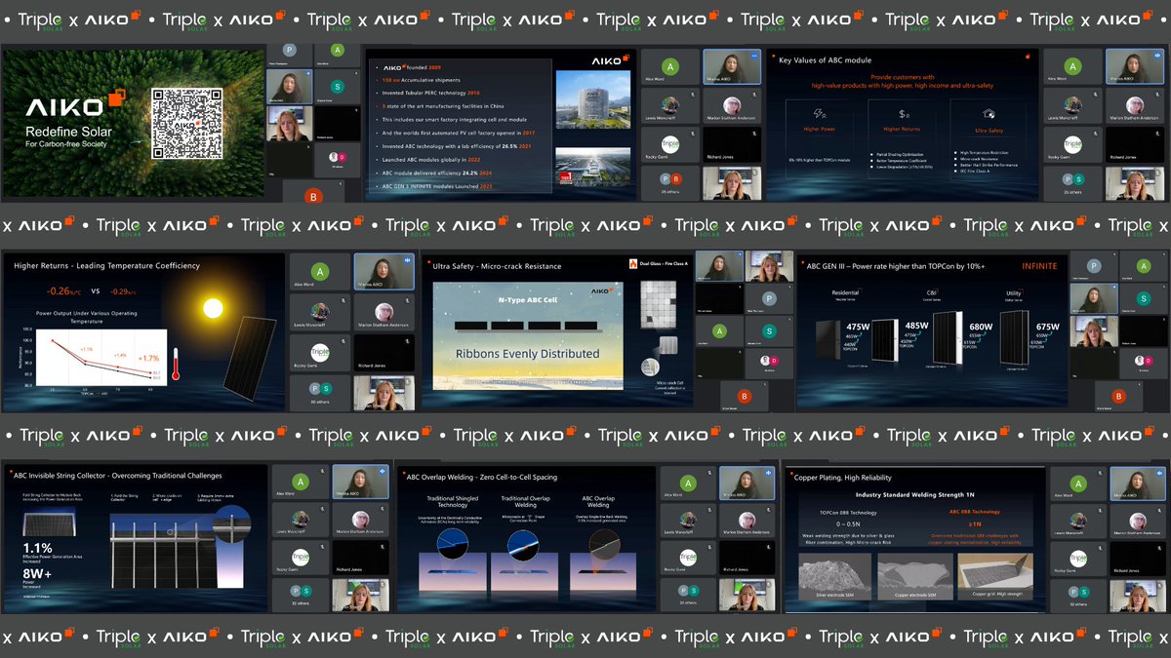Click the 'Key Values of ABC module' title

pyautogui.click(x=825, y=60)
